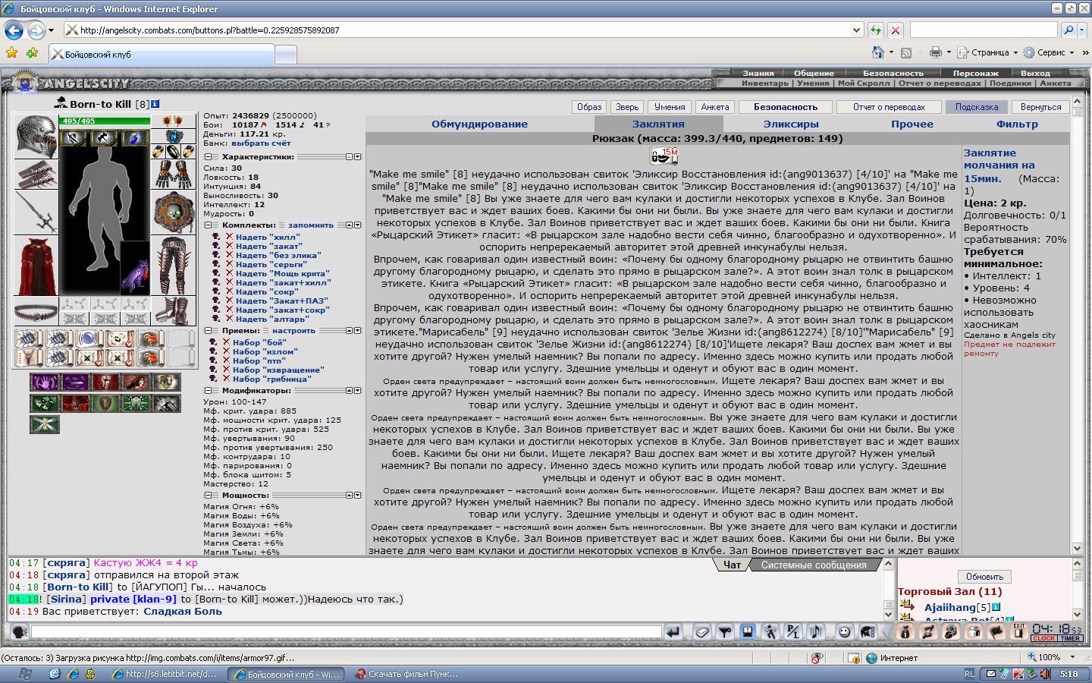Click the chat save floppy icon

point(748,631)
